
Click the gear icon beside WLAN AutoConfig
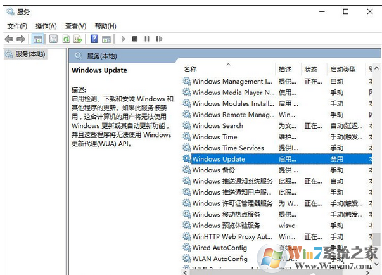pyautogui.click(x=187, y=259)
